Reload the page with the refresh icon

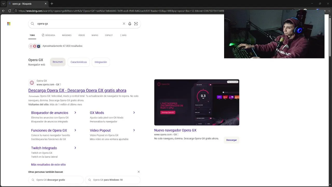pos(10,11)
